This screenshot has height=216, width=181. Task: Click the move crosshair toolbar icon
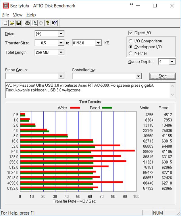coord(41,23)
